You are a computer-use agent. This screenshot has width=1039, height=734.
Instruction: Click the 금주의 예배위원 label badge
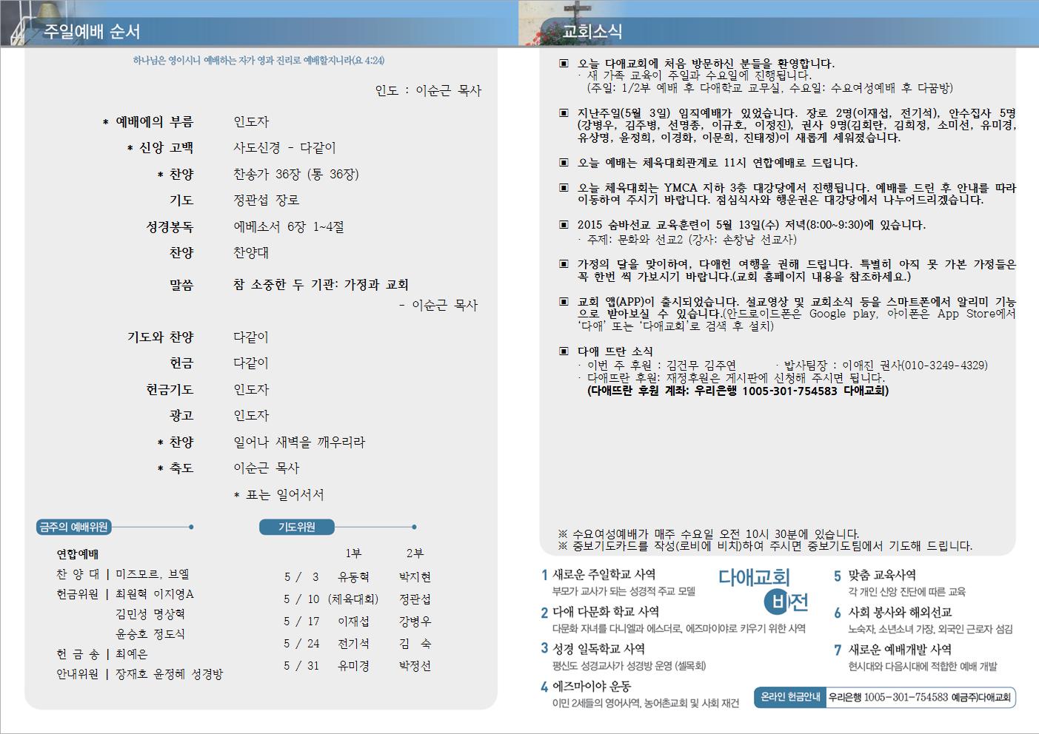(x=74, y=527)
